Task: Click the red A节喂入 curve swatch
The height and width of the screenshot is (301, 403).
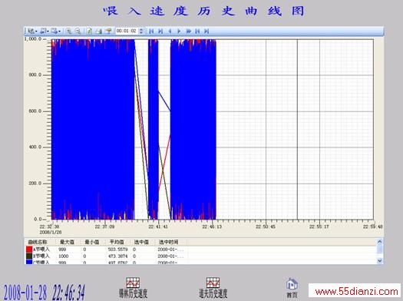Action: (x=29, y=250)
